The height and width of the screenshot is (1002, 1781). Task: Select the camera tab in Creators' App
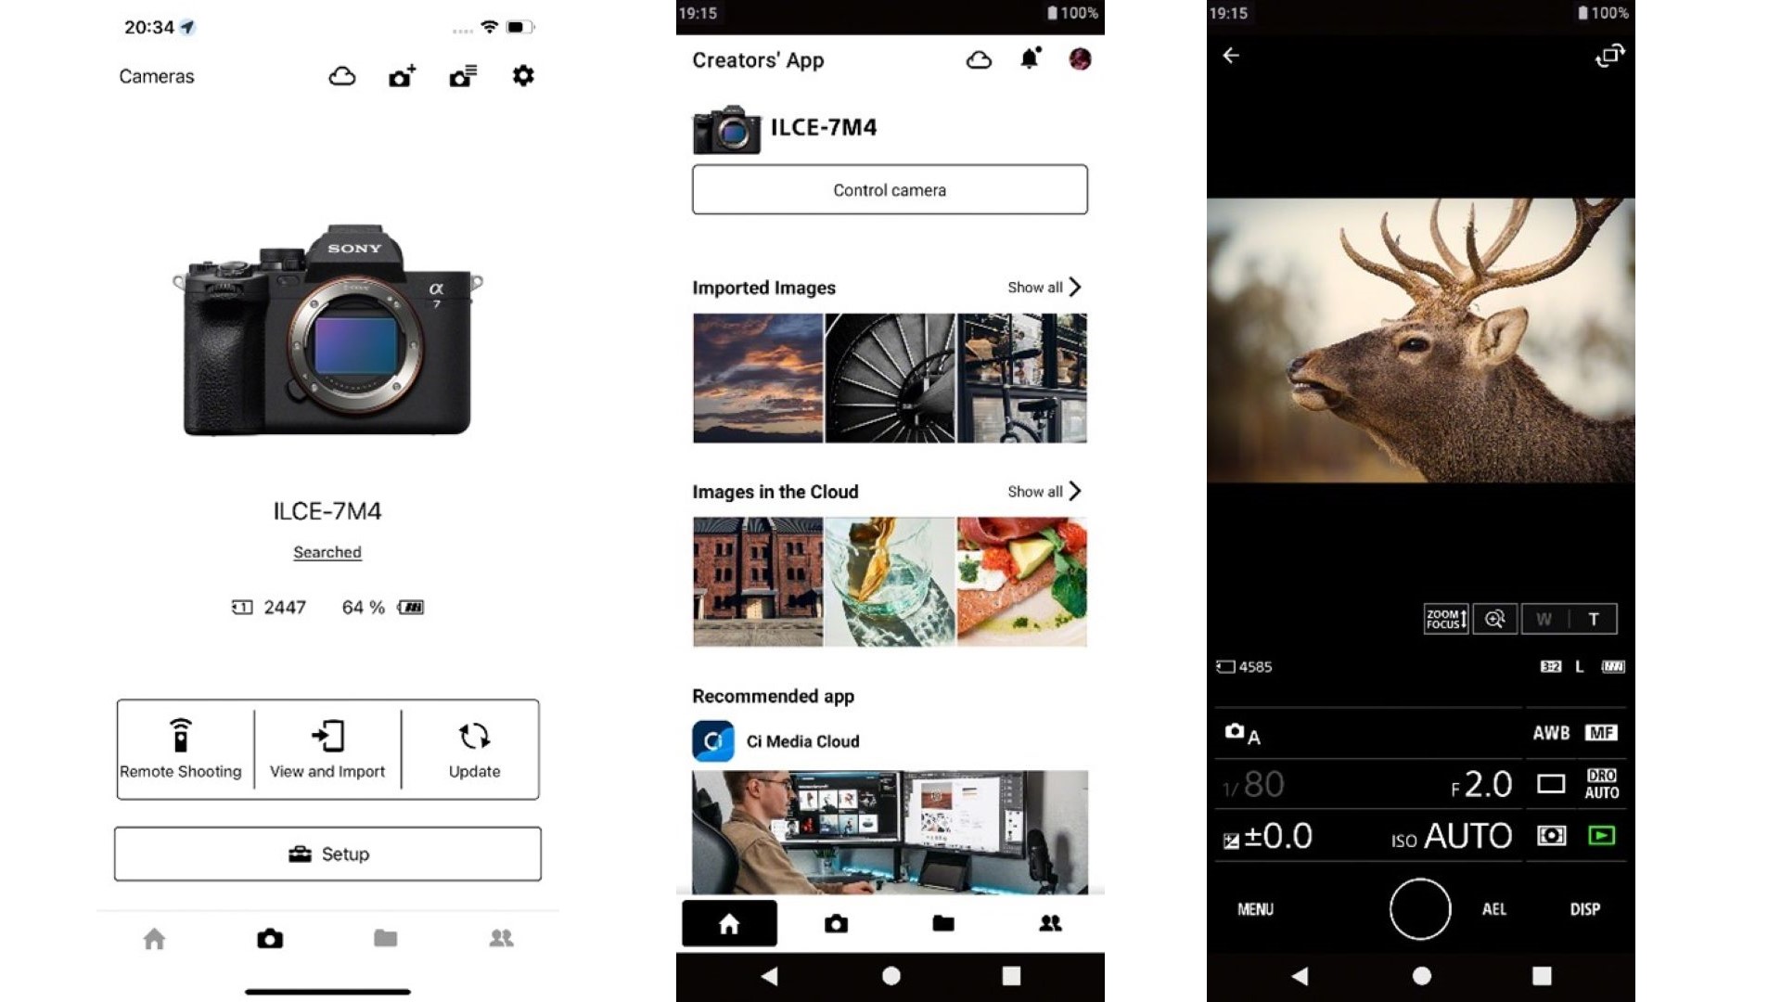tap(836, 923)
